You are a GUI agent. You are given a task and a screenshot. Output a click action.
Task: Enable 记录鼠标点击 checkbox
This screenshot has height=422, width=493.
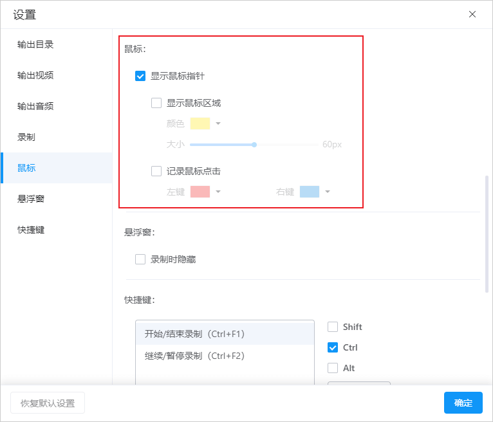(x=156, y=171)
